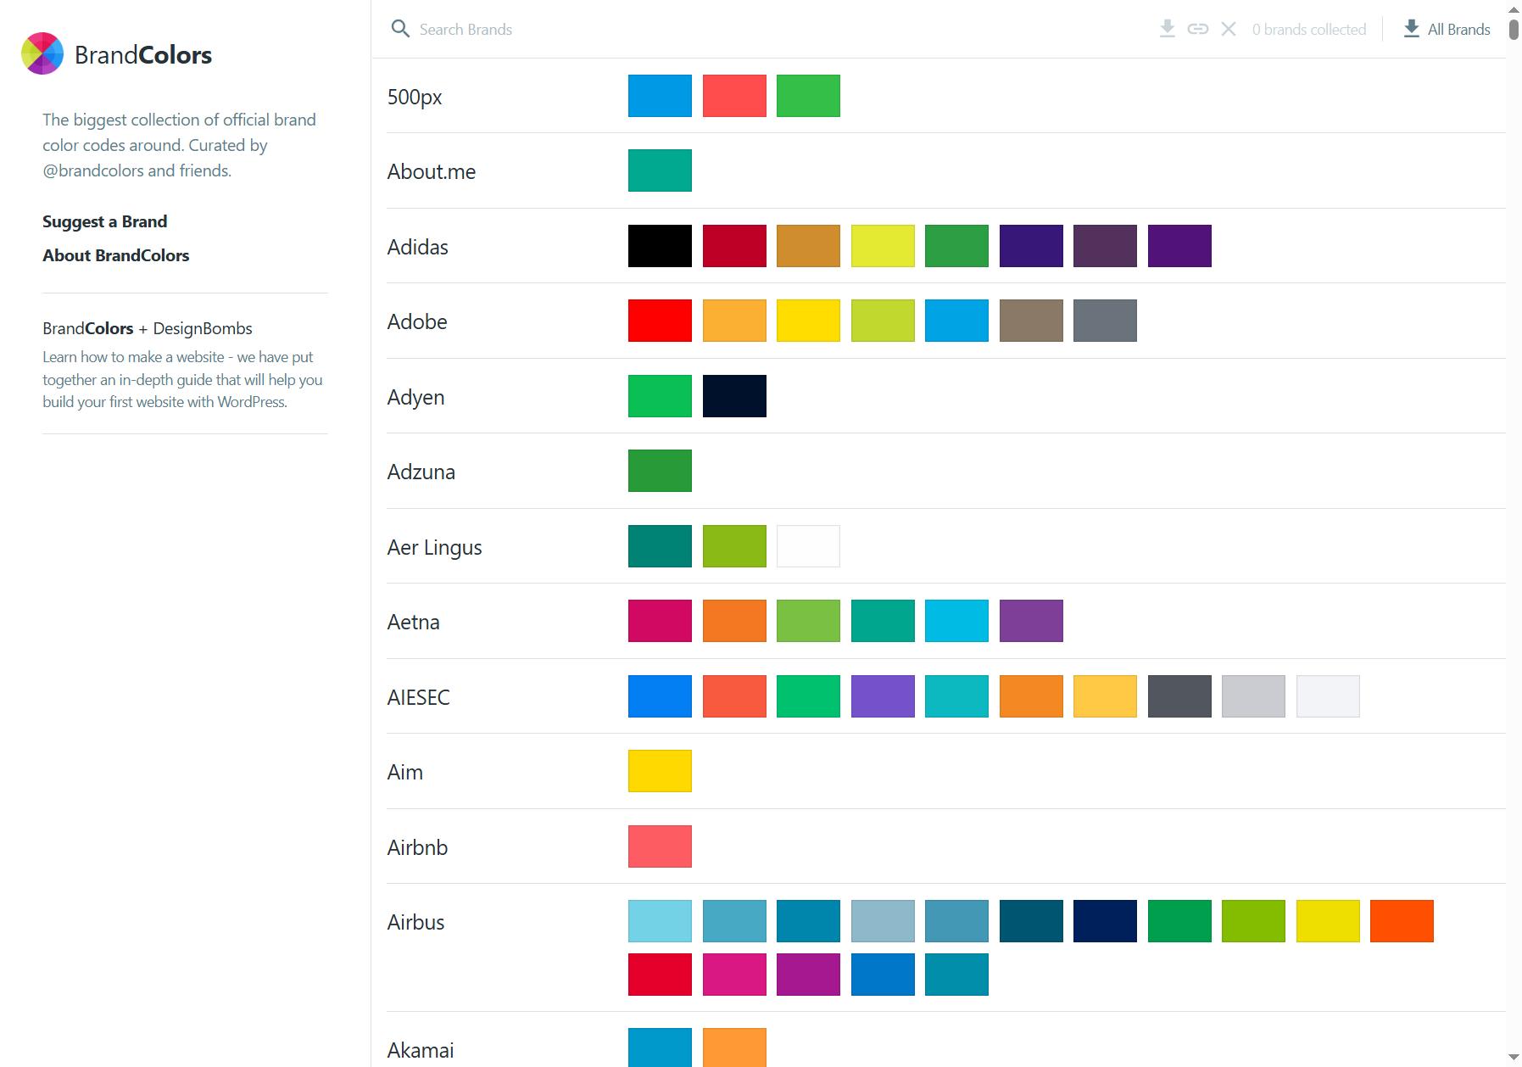This screenshot has height=1067, width=1522.
Task: Click the share link icon
Action: click(1198, 29)
